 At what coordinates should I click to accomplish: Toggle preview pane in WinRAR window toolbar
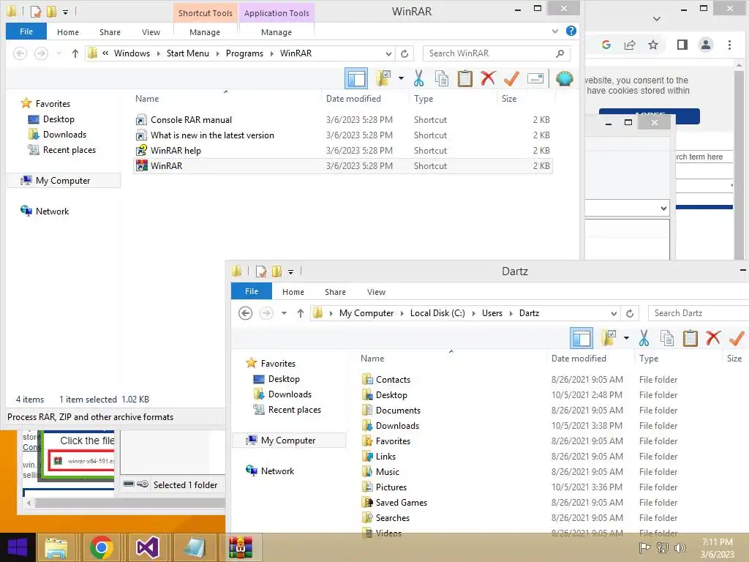pyautogui.click(x=356, y=78)
